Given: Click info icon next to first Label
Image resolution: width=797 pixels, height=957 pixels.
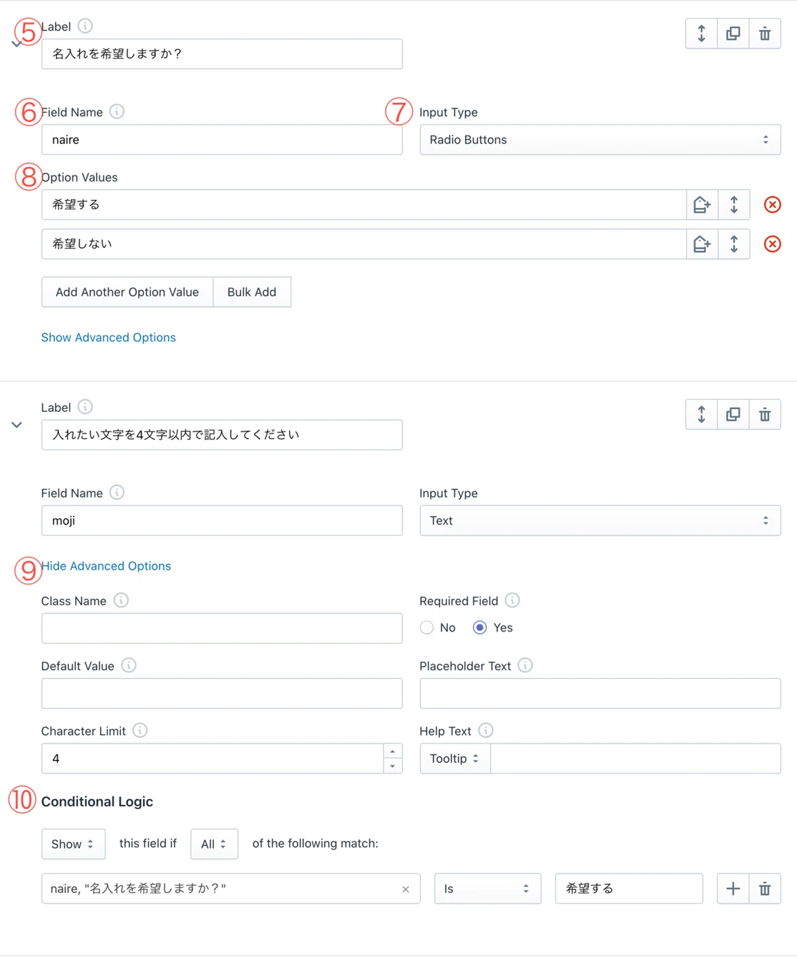Looking at the screenshot, I should click(85, 26).
